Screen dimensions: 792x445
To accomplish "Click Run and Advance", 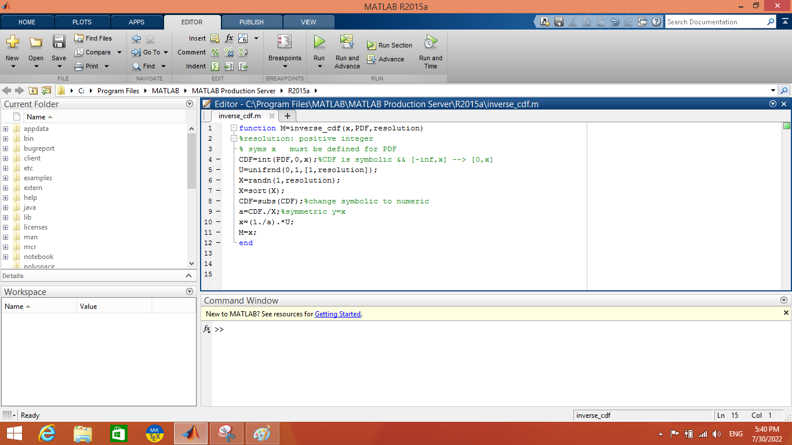I will pyautogui.click(x=347, y=52).
